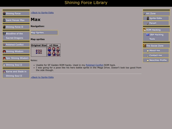Open The Social Zone menu entry

(155, 46)
